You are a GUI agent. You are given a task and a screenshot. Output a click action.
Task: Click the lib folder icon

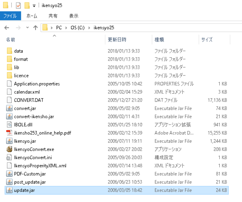coord(9,67)
